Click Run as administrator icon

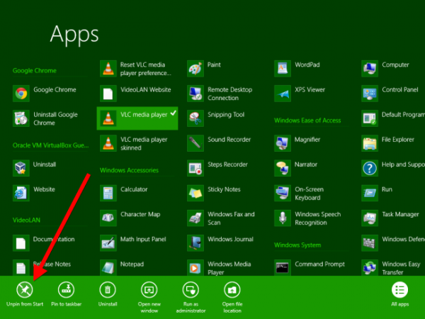(x=191, y=290)
